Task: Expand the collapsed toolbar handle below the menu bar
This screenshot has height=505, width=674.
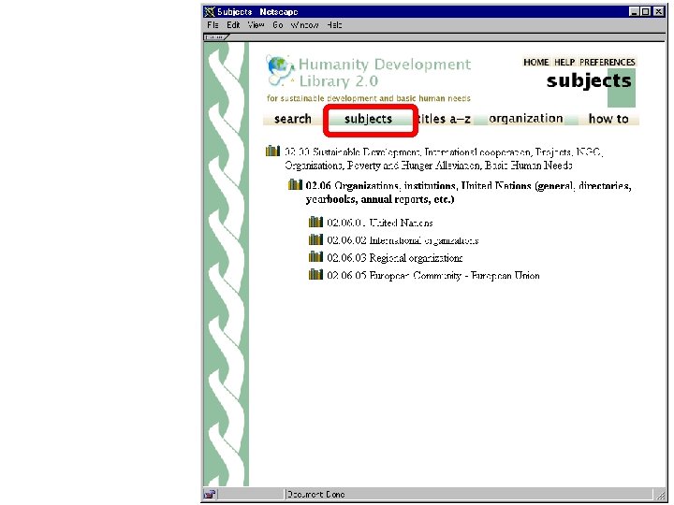Action: pyautogui.click(x=216, y=37)
